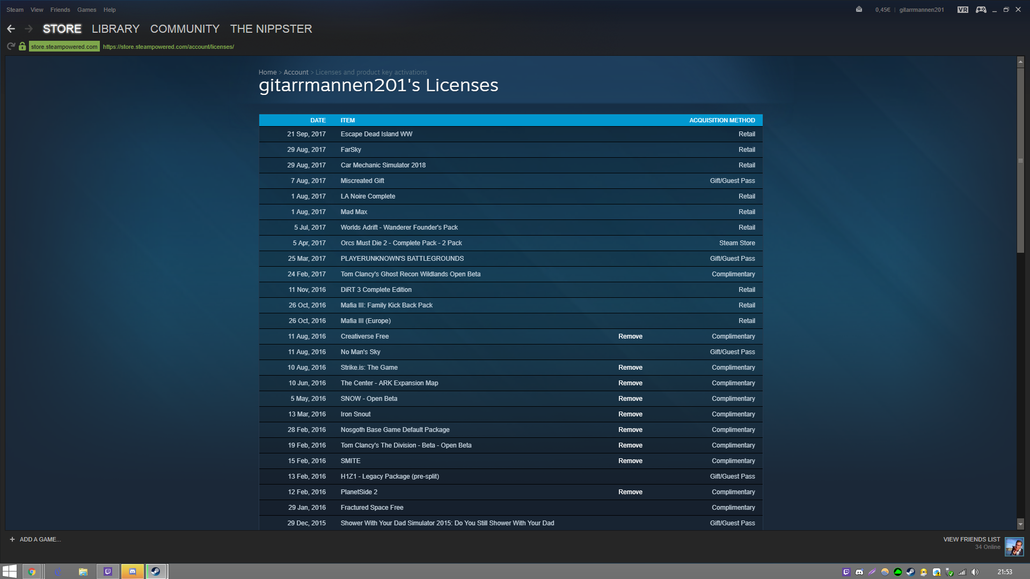
Task: Click the iCloud warning tray icon
Action: pyautogui.click(x=937, y=572)
